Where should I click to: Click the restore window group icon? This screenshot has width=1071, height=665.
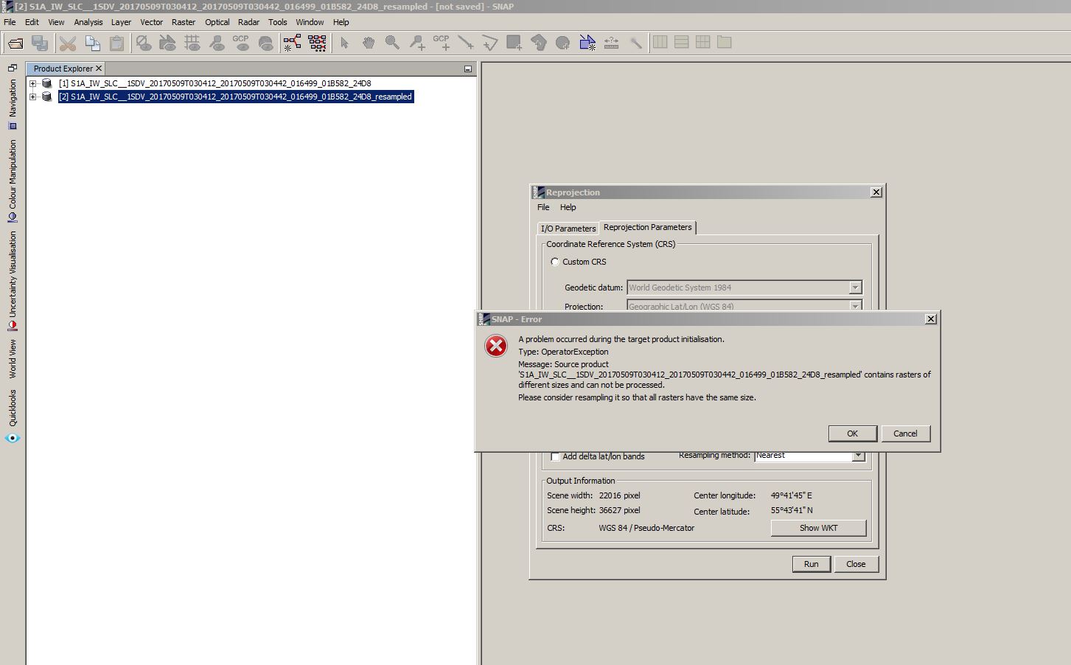coord(13,67)
